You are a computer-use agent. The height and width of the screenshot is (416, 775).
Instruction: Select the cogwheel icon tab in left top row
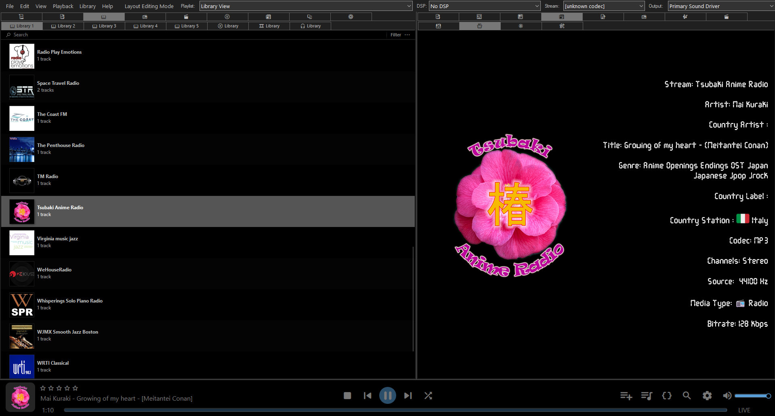pyautogui.click(x=351, y=17)
